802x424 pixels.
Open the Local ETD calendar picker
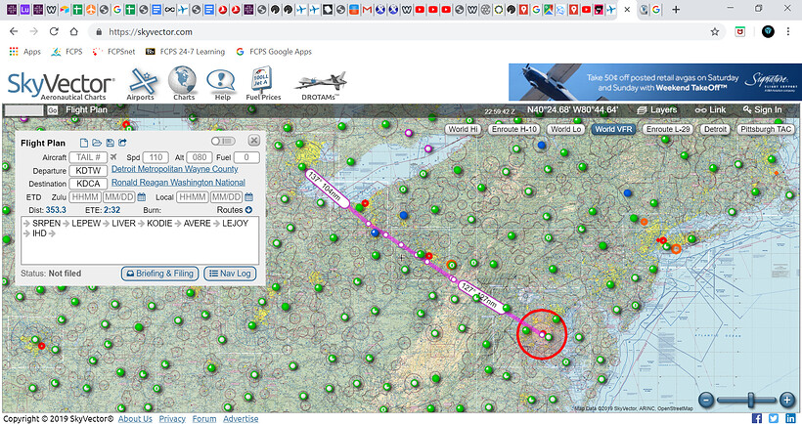pos(249,196)
